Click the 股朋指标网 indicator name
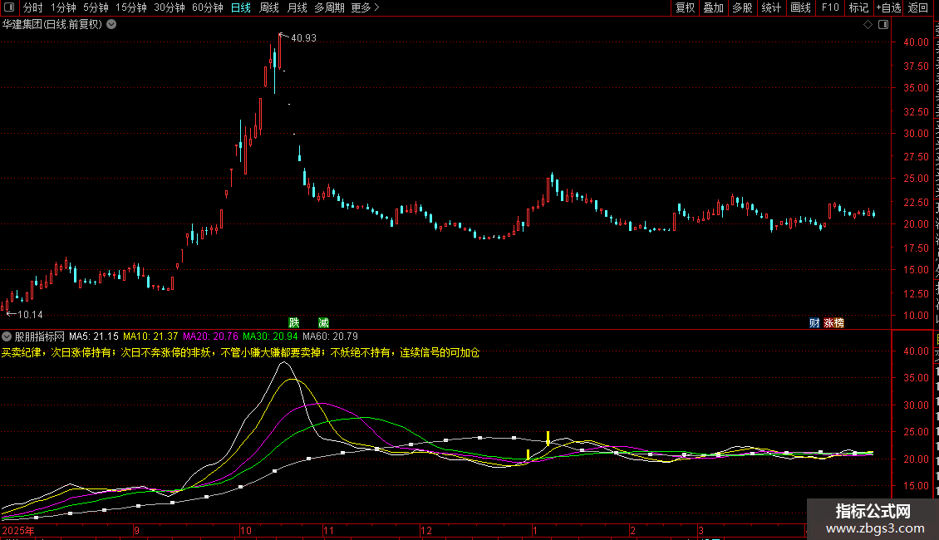 click(40, 336)
